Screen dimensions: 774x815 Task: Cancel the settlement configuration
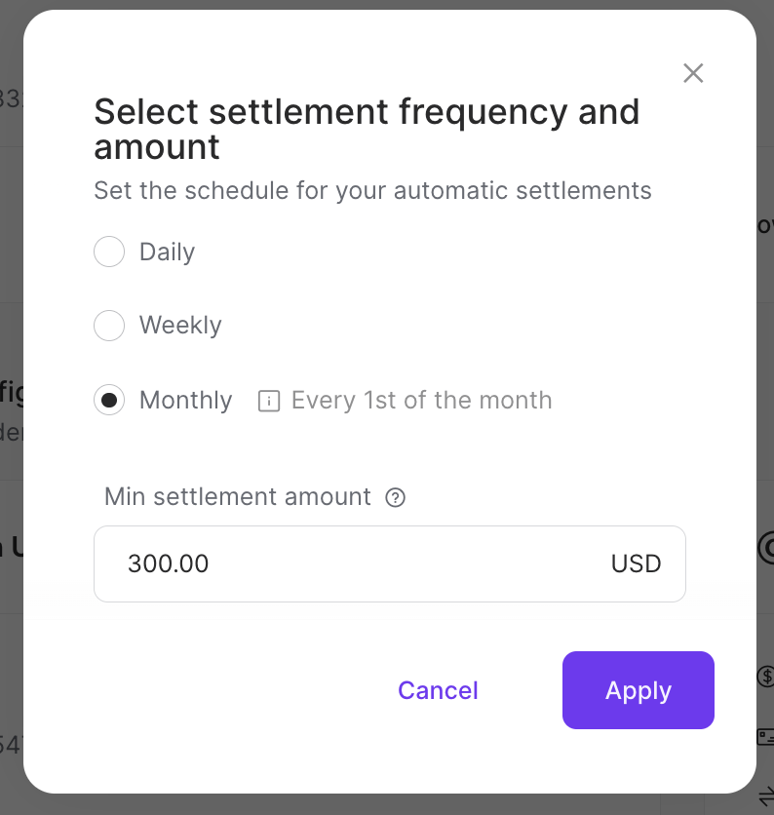pyautogui.click(x=438, y=690)
